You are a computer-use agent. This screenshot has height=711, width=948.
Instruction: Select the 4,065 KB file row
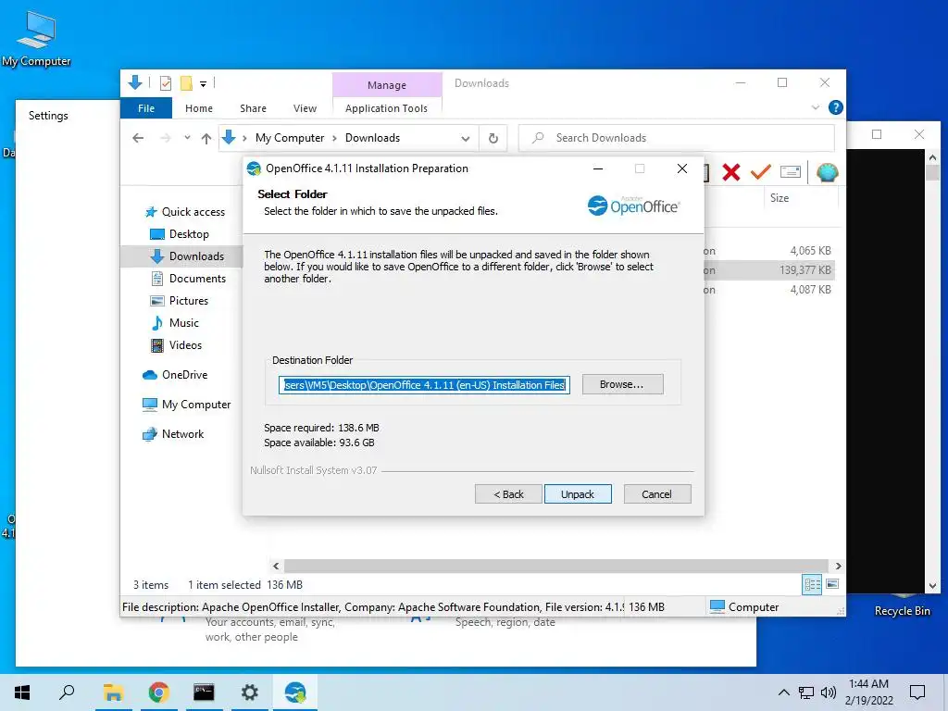[x=769, y=250]
